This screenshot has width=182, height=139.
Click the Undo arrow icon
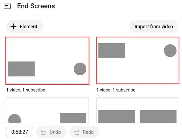pyautogui.click(x=43, y=132)
